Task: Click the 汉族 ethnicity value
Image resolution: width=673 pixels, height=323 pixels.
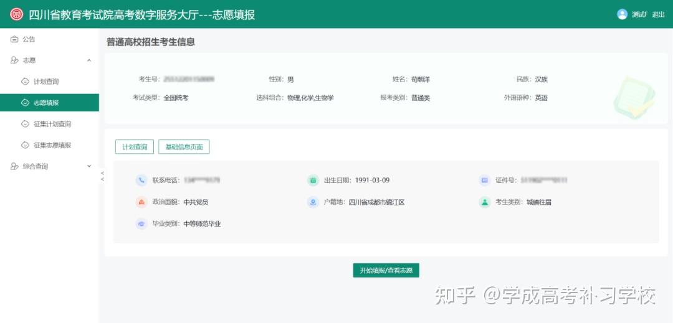Action: pos(541,80)
